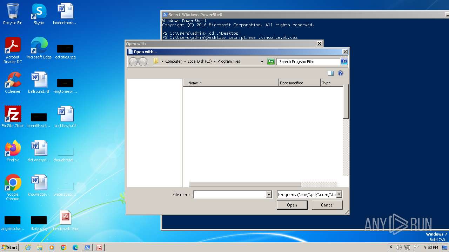Click the Cancel button
The width and height of the screenshot is (449, 252).
tap(327, 205)
